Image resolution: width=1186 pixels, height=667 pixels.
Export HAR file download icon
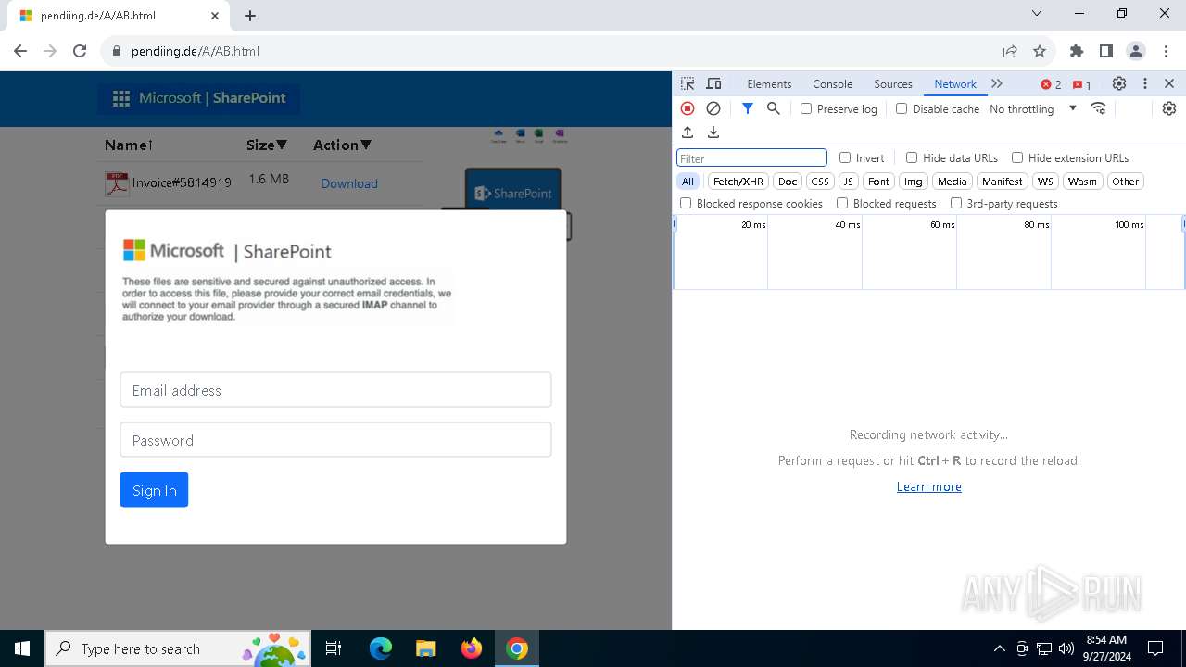click(713, 132)
